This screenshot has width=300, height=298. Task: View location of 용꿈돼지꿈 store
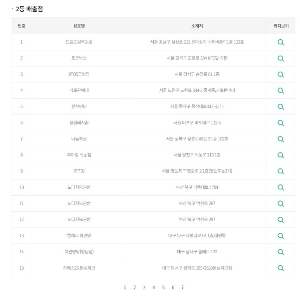281,123
